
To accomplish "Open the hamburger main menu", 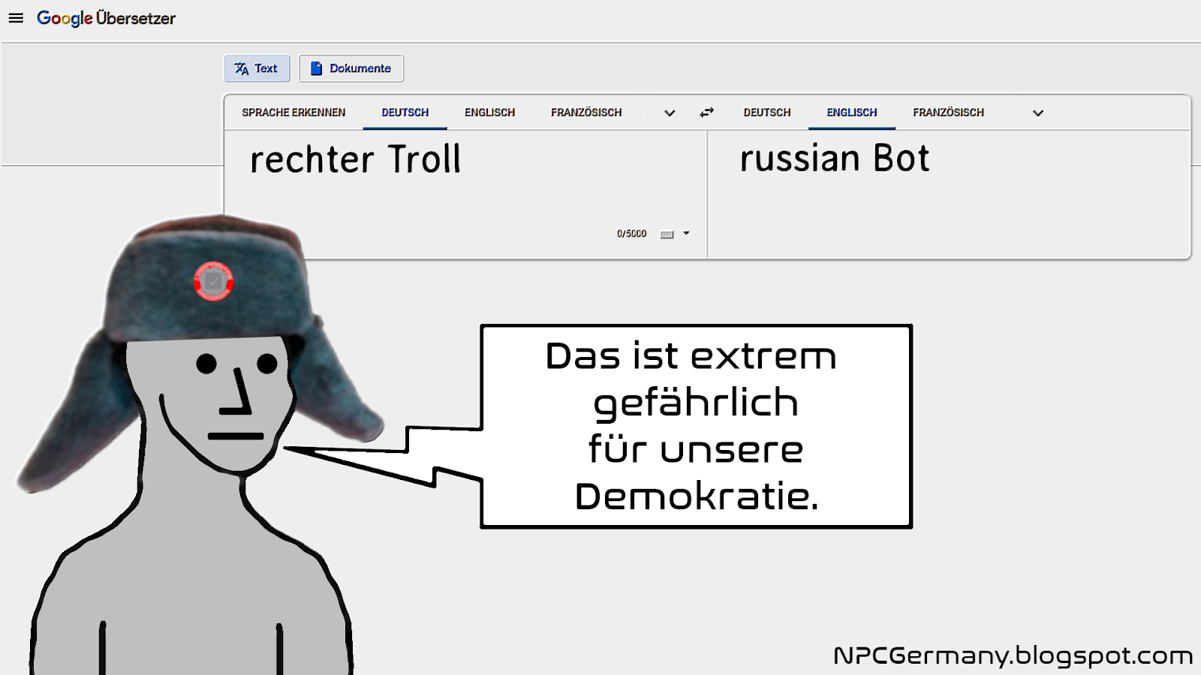I will pos(16,18).
